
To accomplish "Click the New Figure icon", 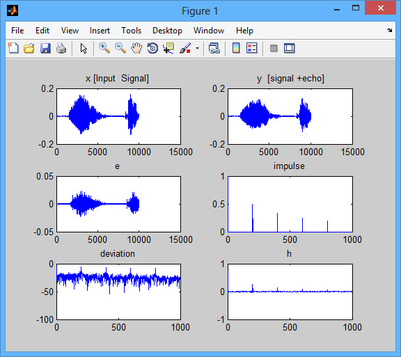I will coord(13,48).
